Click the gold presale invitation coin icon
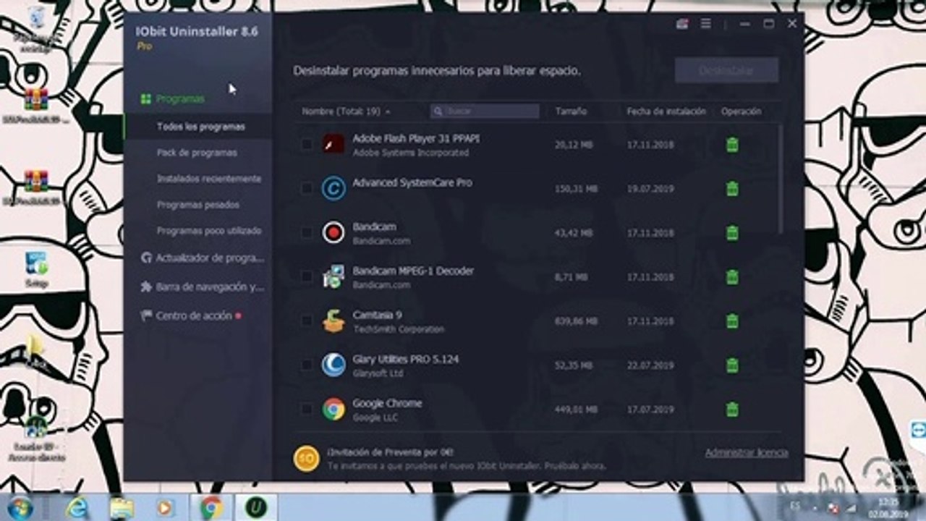 (307, 458)
